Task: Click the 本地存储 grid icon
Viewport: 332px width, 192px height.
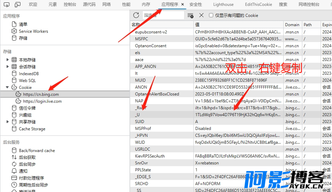Action: [x=14, y=60]
